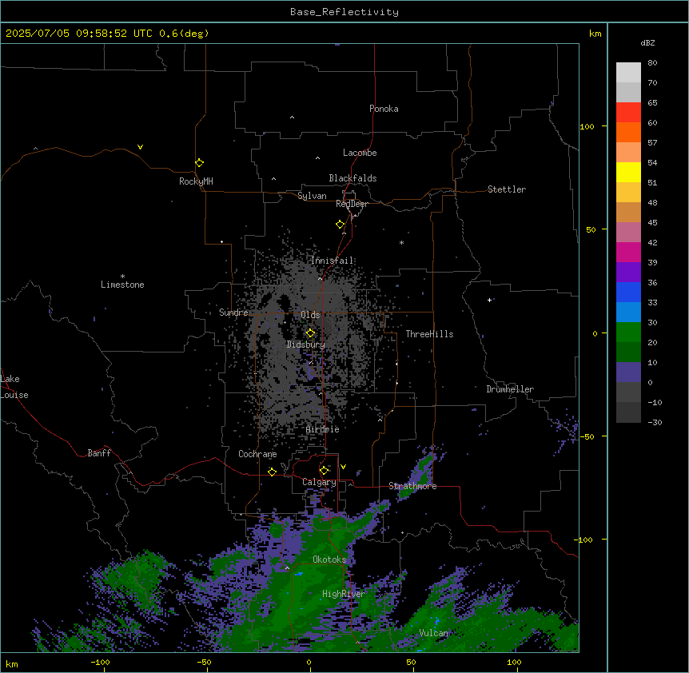Click the asterisk marker east of Innisfail
Screen dimensions: 689x673
tap(401, 242)
